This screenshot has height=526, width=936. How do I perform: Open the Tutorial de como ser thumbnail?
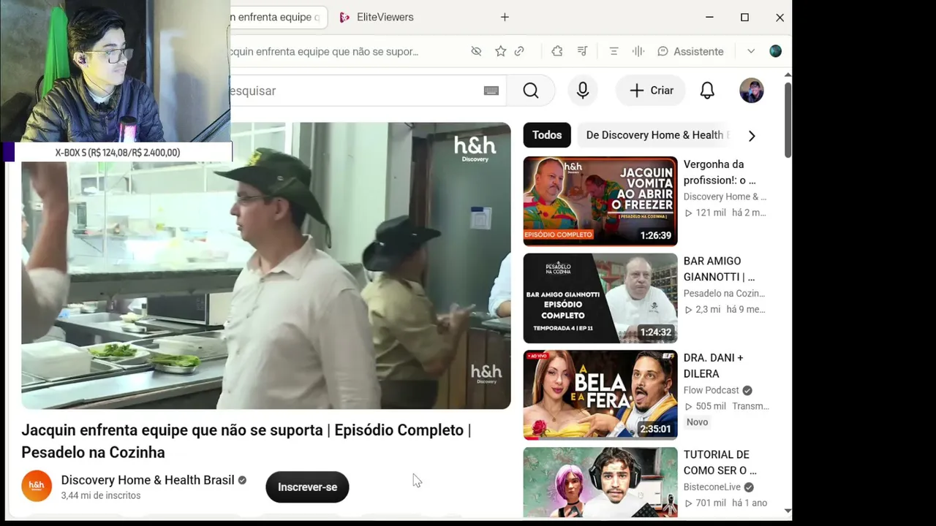(x=600, y=482)
